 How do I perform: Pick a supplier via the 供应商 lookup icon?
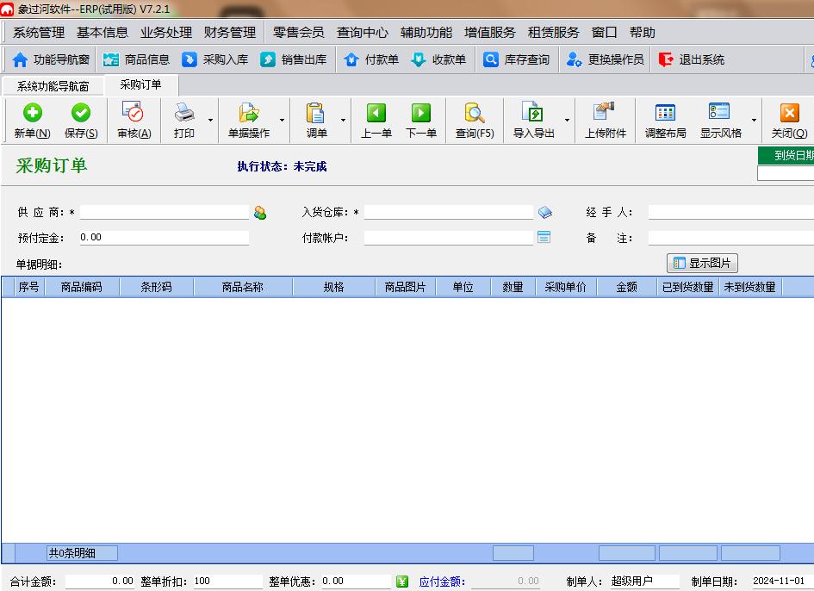[x=260, y=213]
